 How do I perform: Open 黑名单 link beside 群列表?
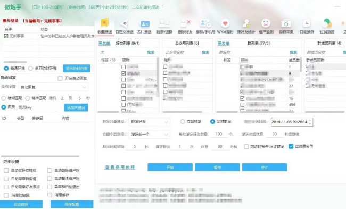(224, 44)
